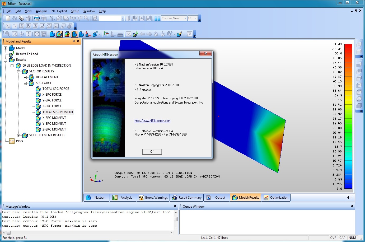
Task: Click the NUM indicator in status bar
Action: click(352, 238)
